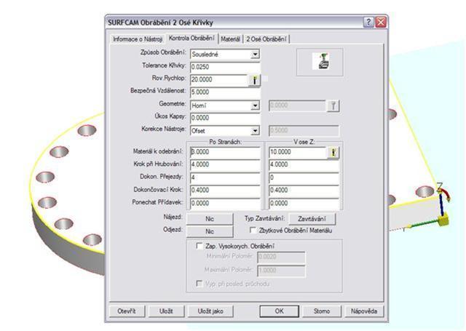The image size is (466, 331).
Task: Click the Storno cancel button
Action: [x=322, y=311]
